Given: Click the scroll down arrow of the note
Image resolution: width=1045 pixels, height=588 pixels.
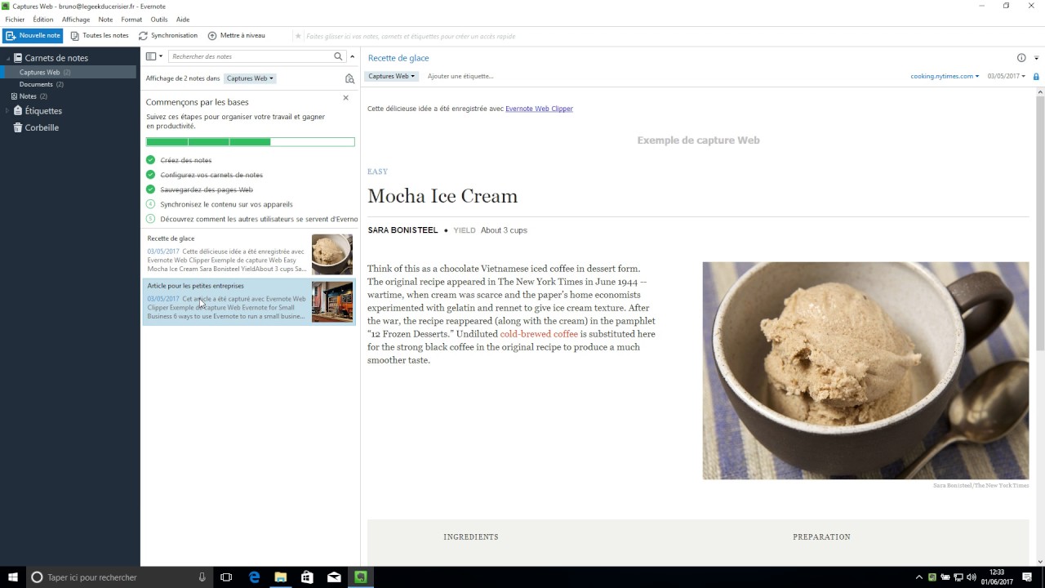Looking at the screenshot, I should (x=1040, y=561).
